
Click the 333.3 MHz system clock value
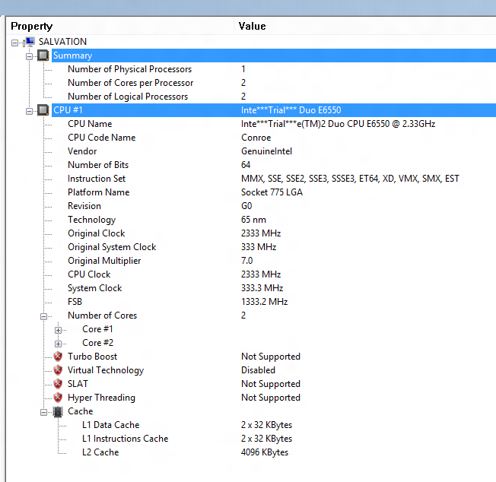click(262, 288)
